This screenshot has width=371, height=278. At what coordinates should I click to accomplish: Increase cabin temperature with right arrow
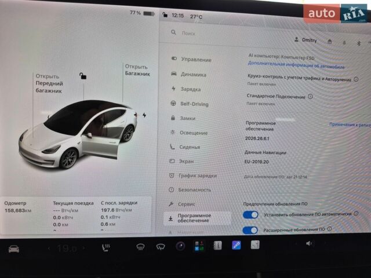(83, 248)
